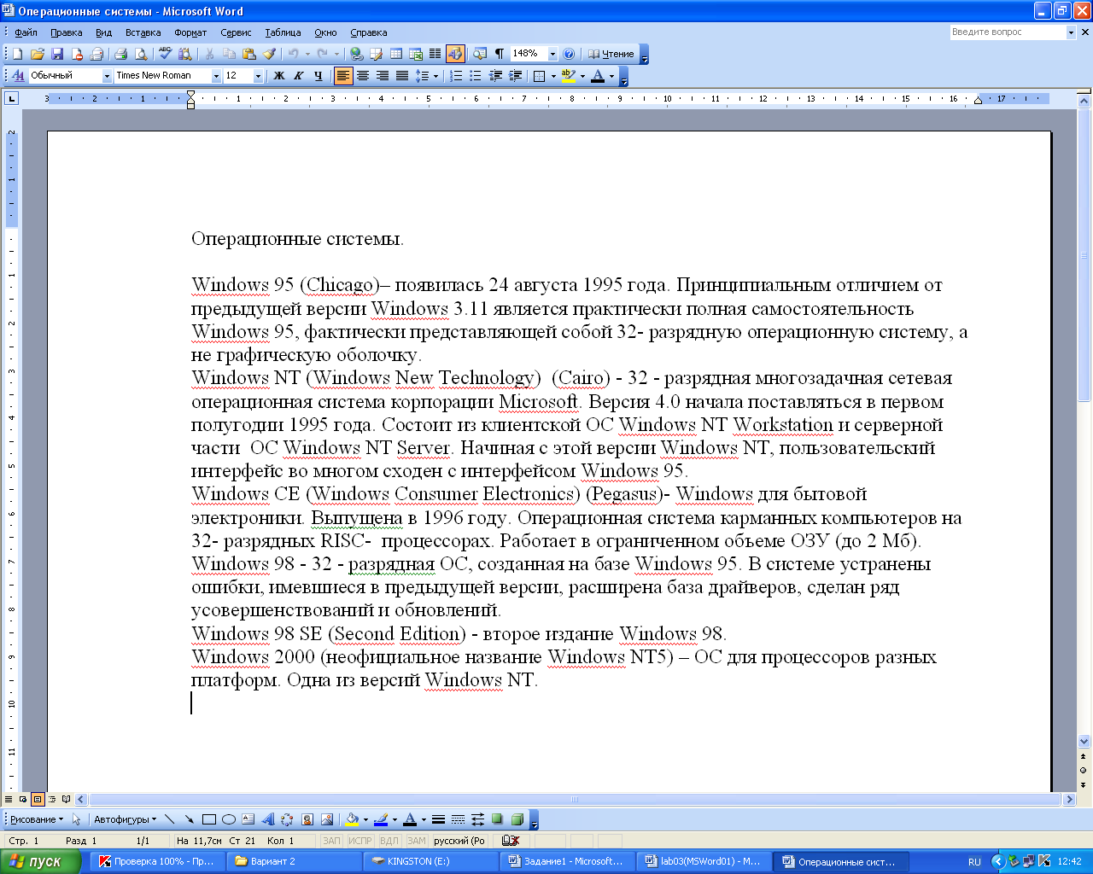Switch to KINGSTON (E:) taskbar window

(x=432, y=861)
